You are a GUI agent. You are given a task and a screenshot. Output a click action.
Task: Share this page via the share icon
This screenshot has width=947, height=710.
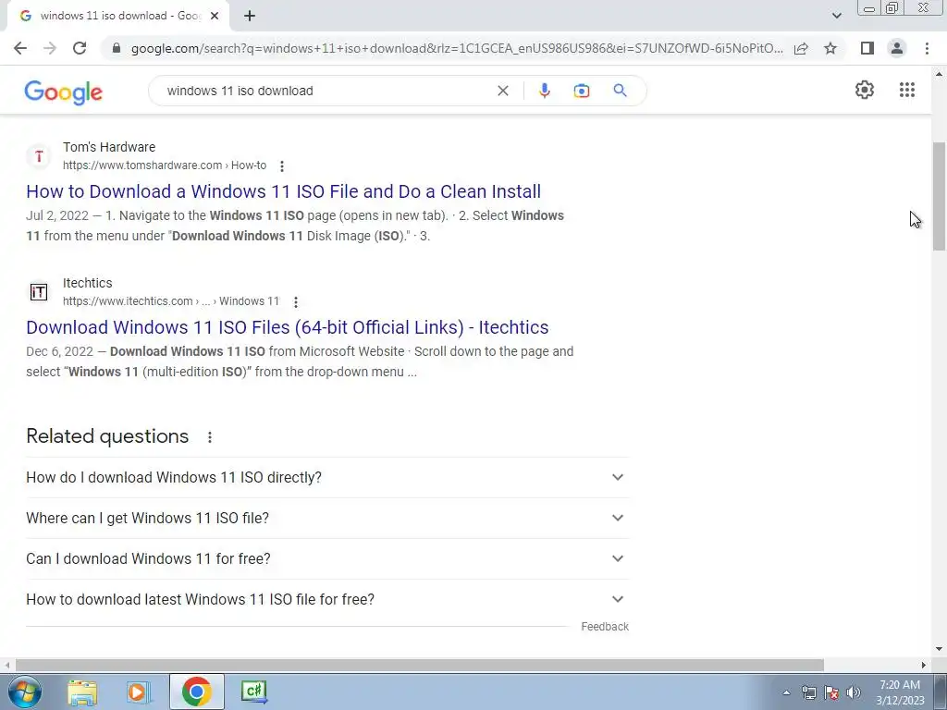coord(801,48)
